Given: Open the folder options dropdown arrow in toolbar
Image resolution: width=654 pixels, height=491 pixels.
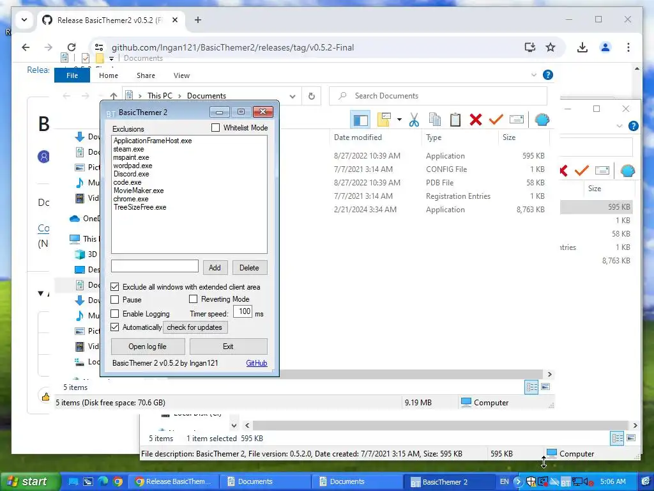Looking at the screenshot, I should pos(399,120).
